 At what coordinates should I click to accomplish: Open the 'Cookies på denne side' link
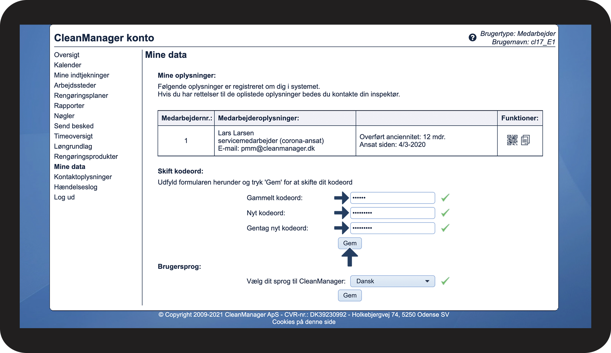304,322
